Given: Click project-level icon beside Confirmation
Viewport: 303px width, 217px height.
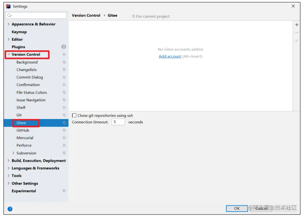Looking at the screenshot, I should (x=64, y=85).
